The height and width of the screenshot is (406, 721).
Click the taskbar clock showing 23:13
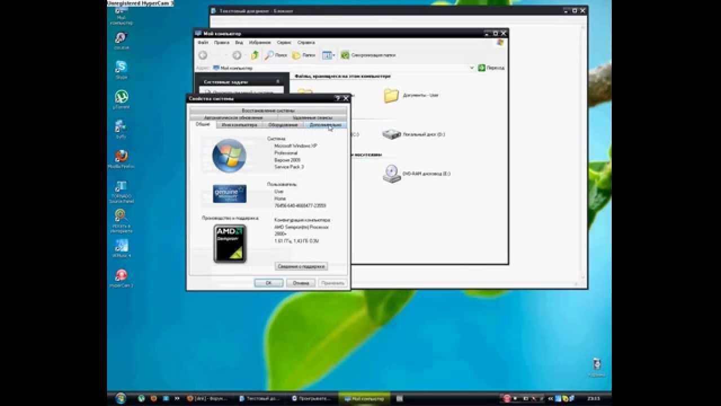point(594,398)
